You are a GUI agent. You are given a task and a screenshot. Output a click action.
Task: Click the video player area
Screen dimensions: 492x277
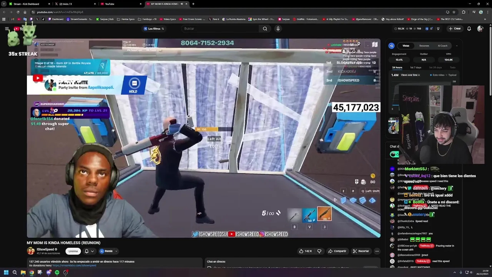(x=203, y=138)
